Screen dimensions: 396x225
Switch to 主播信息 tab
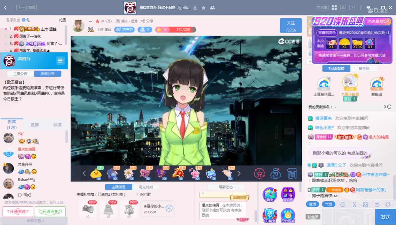click(119, 187)
